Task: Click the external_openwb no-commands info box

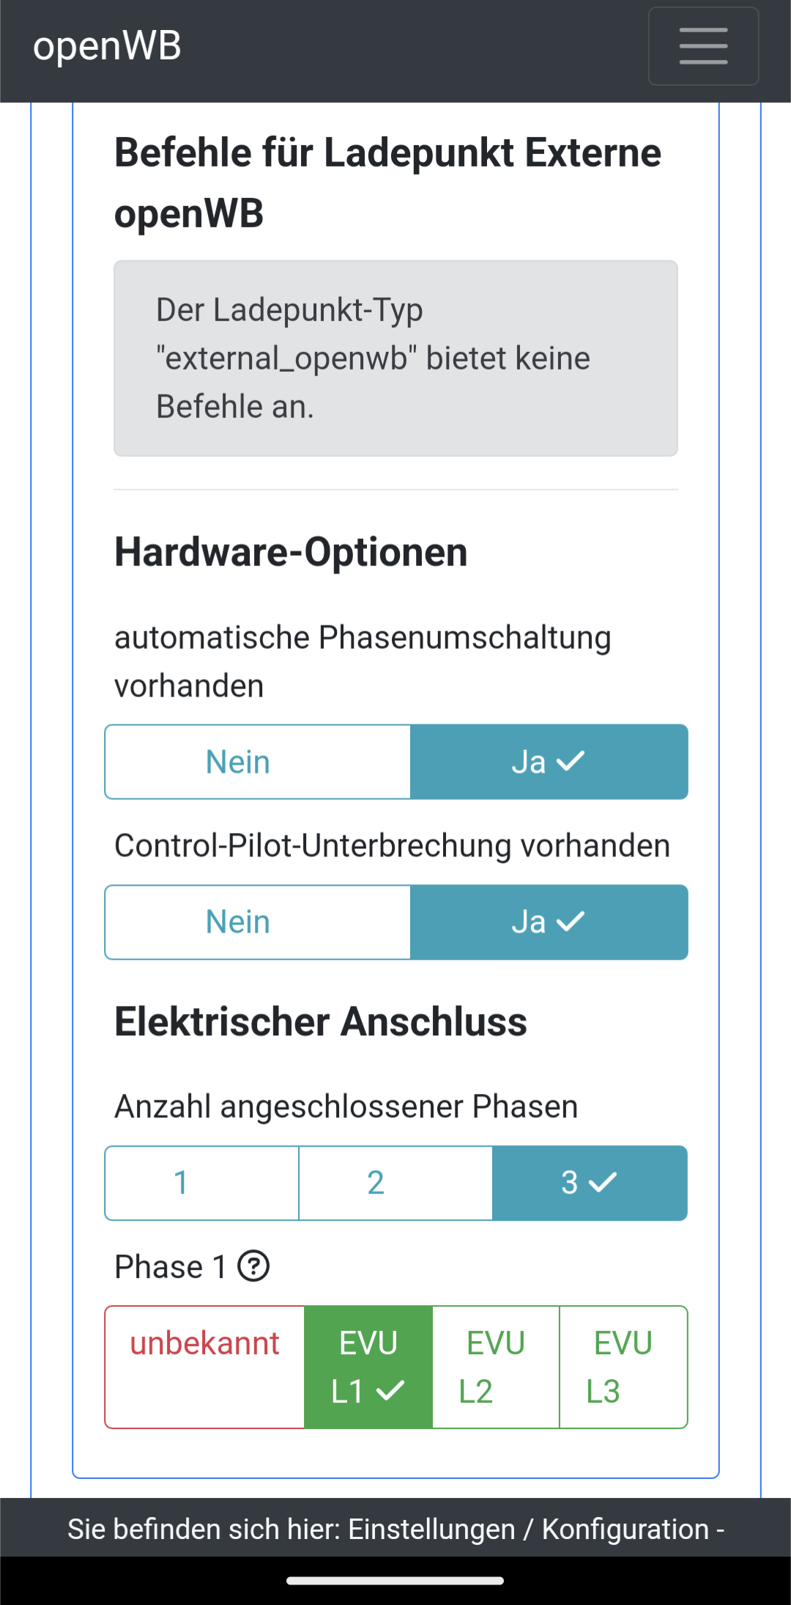Action: coord(395,358)
